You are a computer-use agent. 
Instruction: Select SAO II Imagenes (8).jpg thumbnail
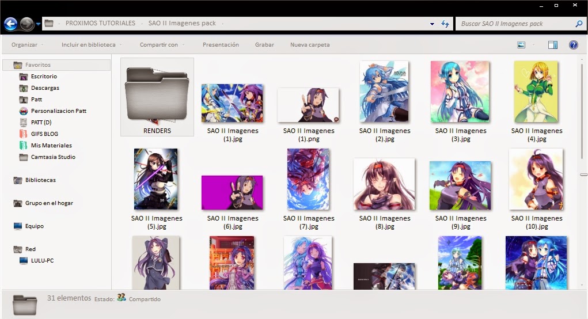point(384,184)
